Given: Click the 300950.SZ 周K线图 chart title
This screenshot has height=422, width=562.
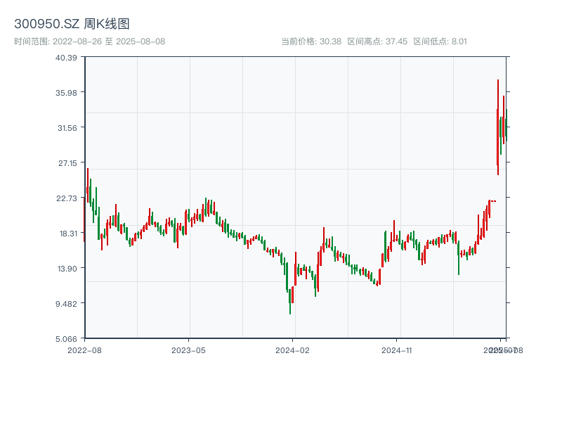Looking at the screenshot, I should coord(72,25).
